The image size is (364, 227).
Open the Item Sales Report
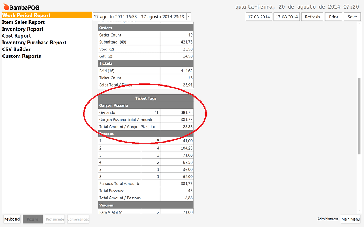point(23,22)
